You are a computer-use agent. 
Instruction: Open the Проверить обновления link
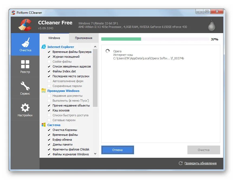tap(200, 163)
